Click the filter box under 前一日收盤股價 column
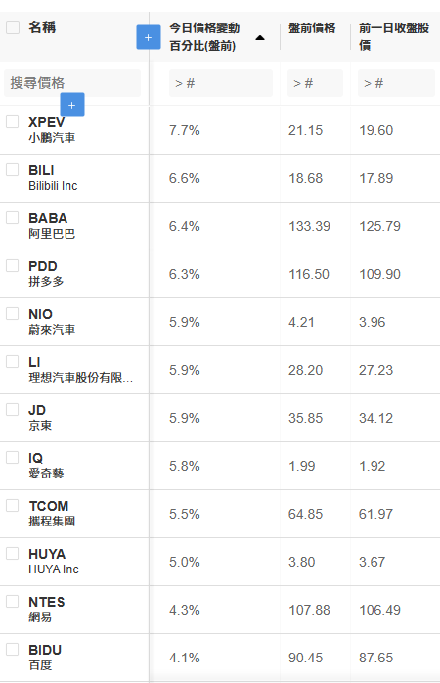440x683 pixels. 396,83
